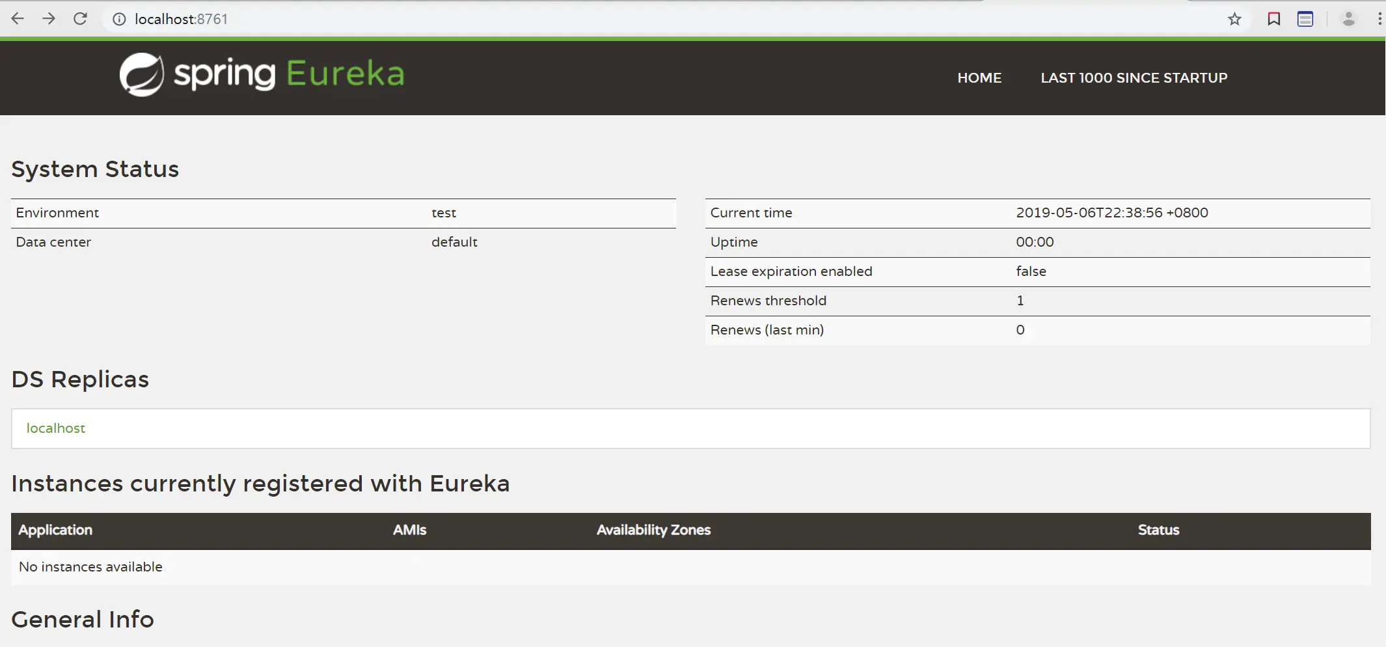
Task: Click the AMIs column header
Action: pos(409,530)
